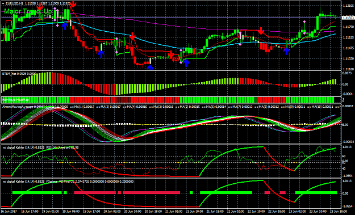Click the rsi digital Kahler label with RSI(14) Alert
Viewport: 355px width, 215px height.
40,147
